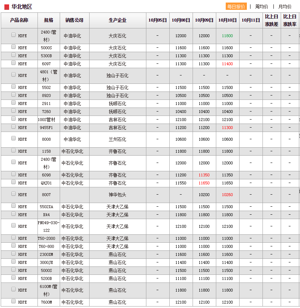Click the 10月10日 date column header
300x308 pixels.
tap(228, 20)
